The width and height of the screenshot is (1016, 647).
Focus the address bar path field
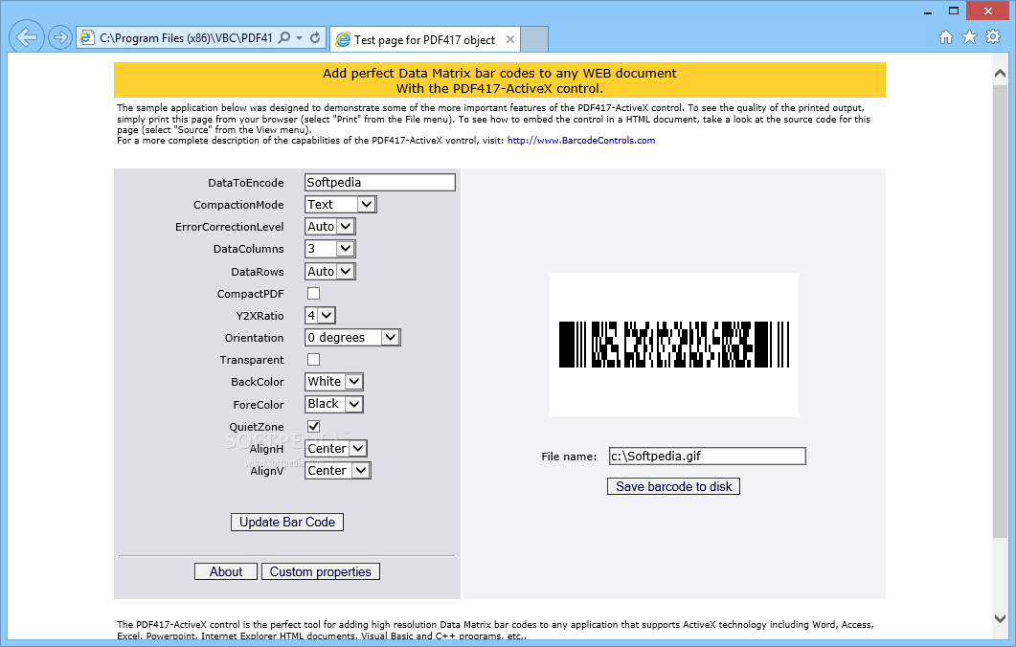[186, 38]
